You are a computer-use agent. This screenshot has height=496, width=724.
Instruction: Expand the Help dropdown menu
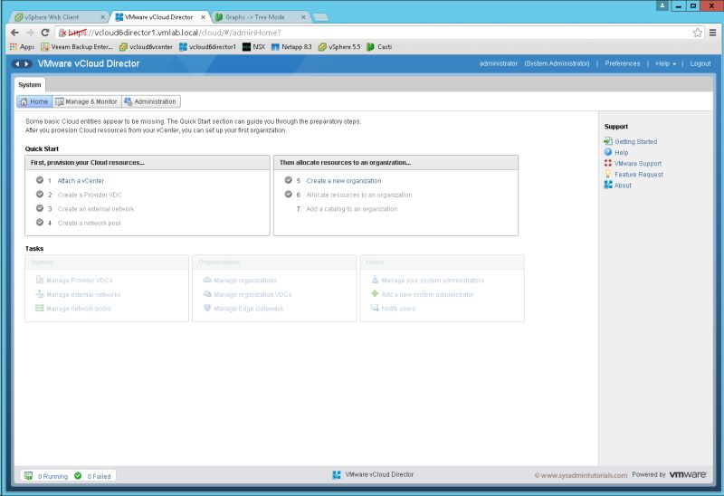pos(665,63)
